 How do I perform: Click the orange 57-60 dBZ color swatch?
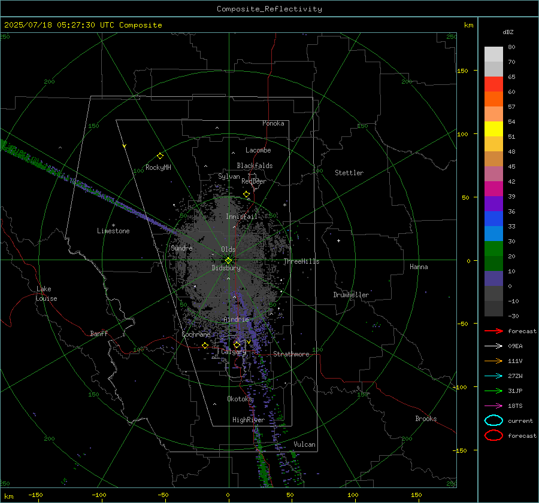(x=493, y=99)
